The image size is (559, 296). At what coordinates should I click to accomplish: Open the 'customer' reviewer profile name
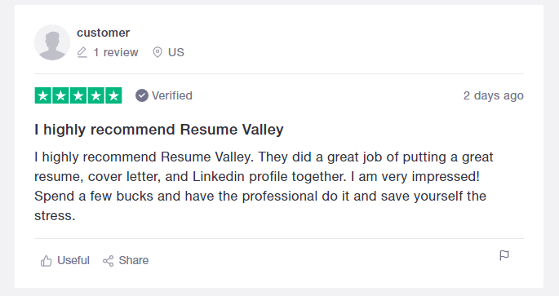tap(103, 33)
